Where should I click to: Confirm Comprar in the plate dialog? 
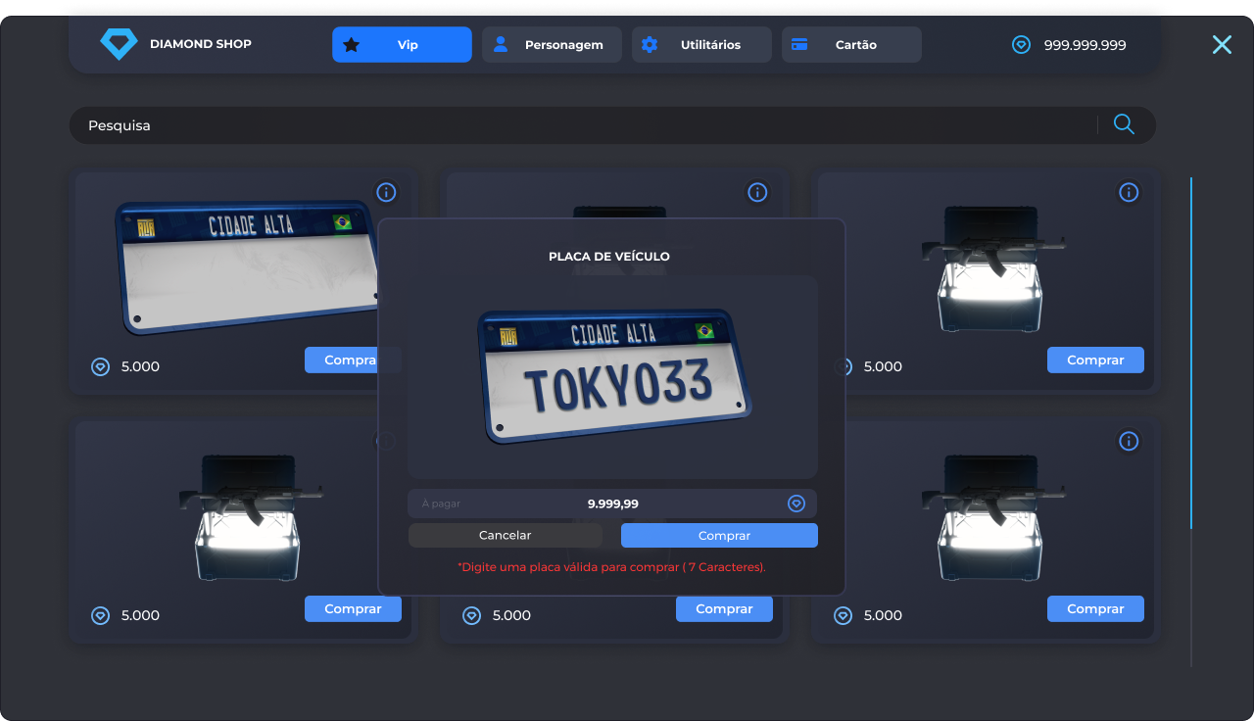(719, 535)
